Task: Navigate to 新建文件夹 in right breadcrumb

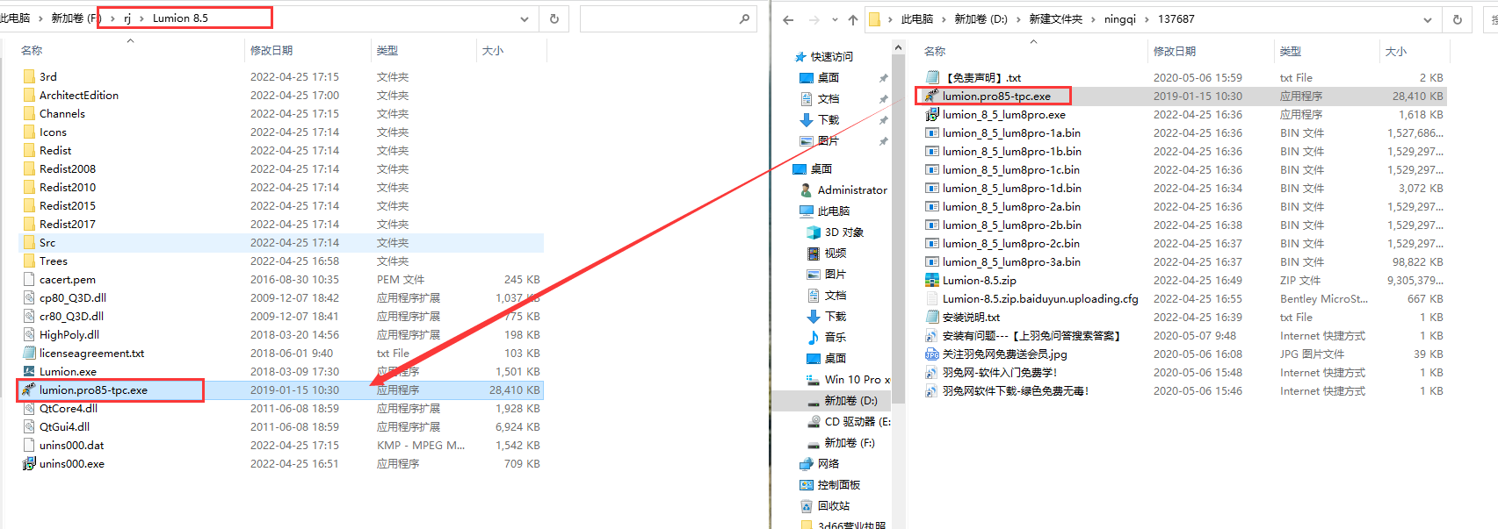Action: click(1056, 18)
